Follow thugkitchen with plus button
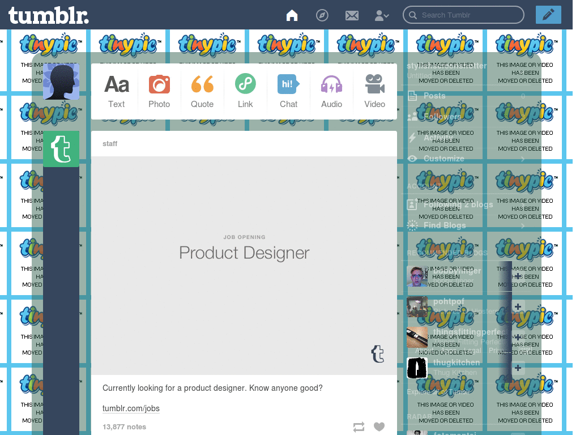The width and height of the screenshot is (580, 435). [x=518, y=368]
